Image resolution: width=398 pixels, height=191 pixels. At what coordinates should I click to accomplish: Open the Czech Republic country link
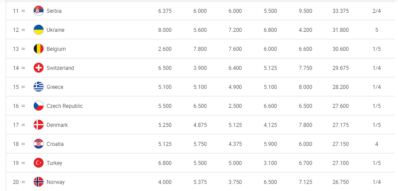[65, 106]
